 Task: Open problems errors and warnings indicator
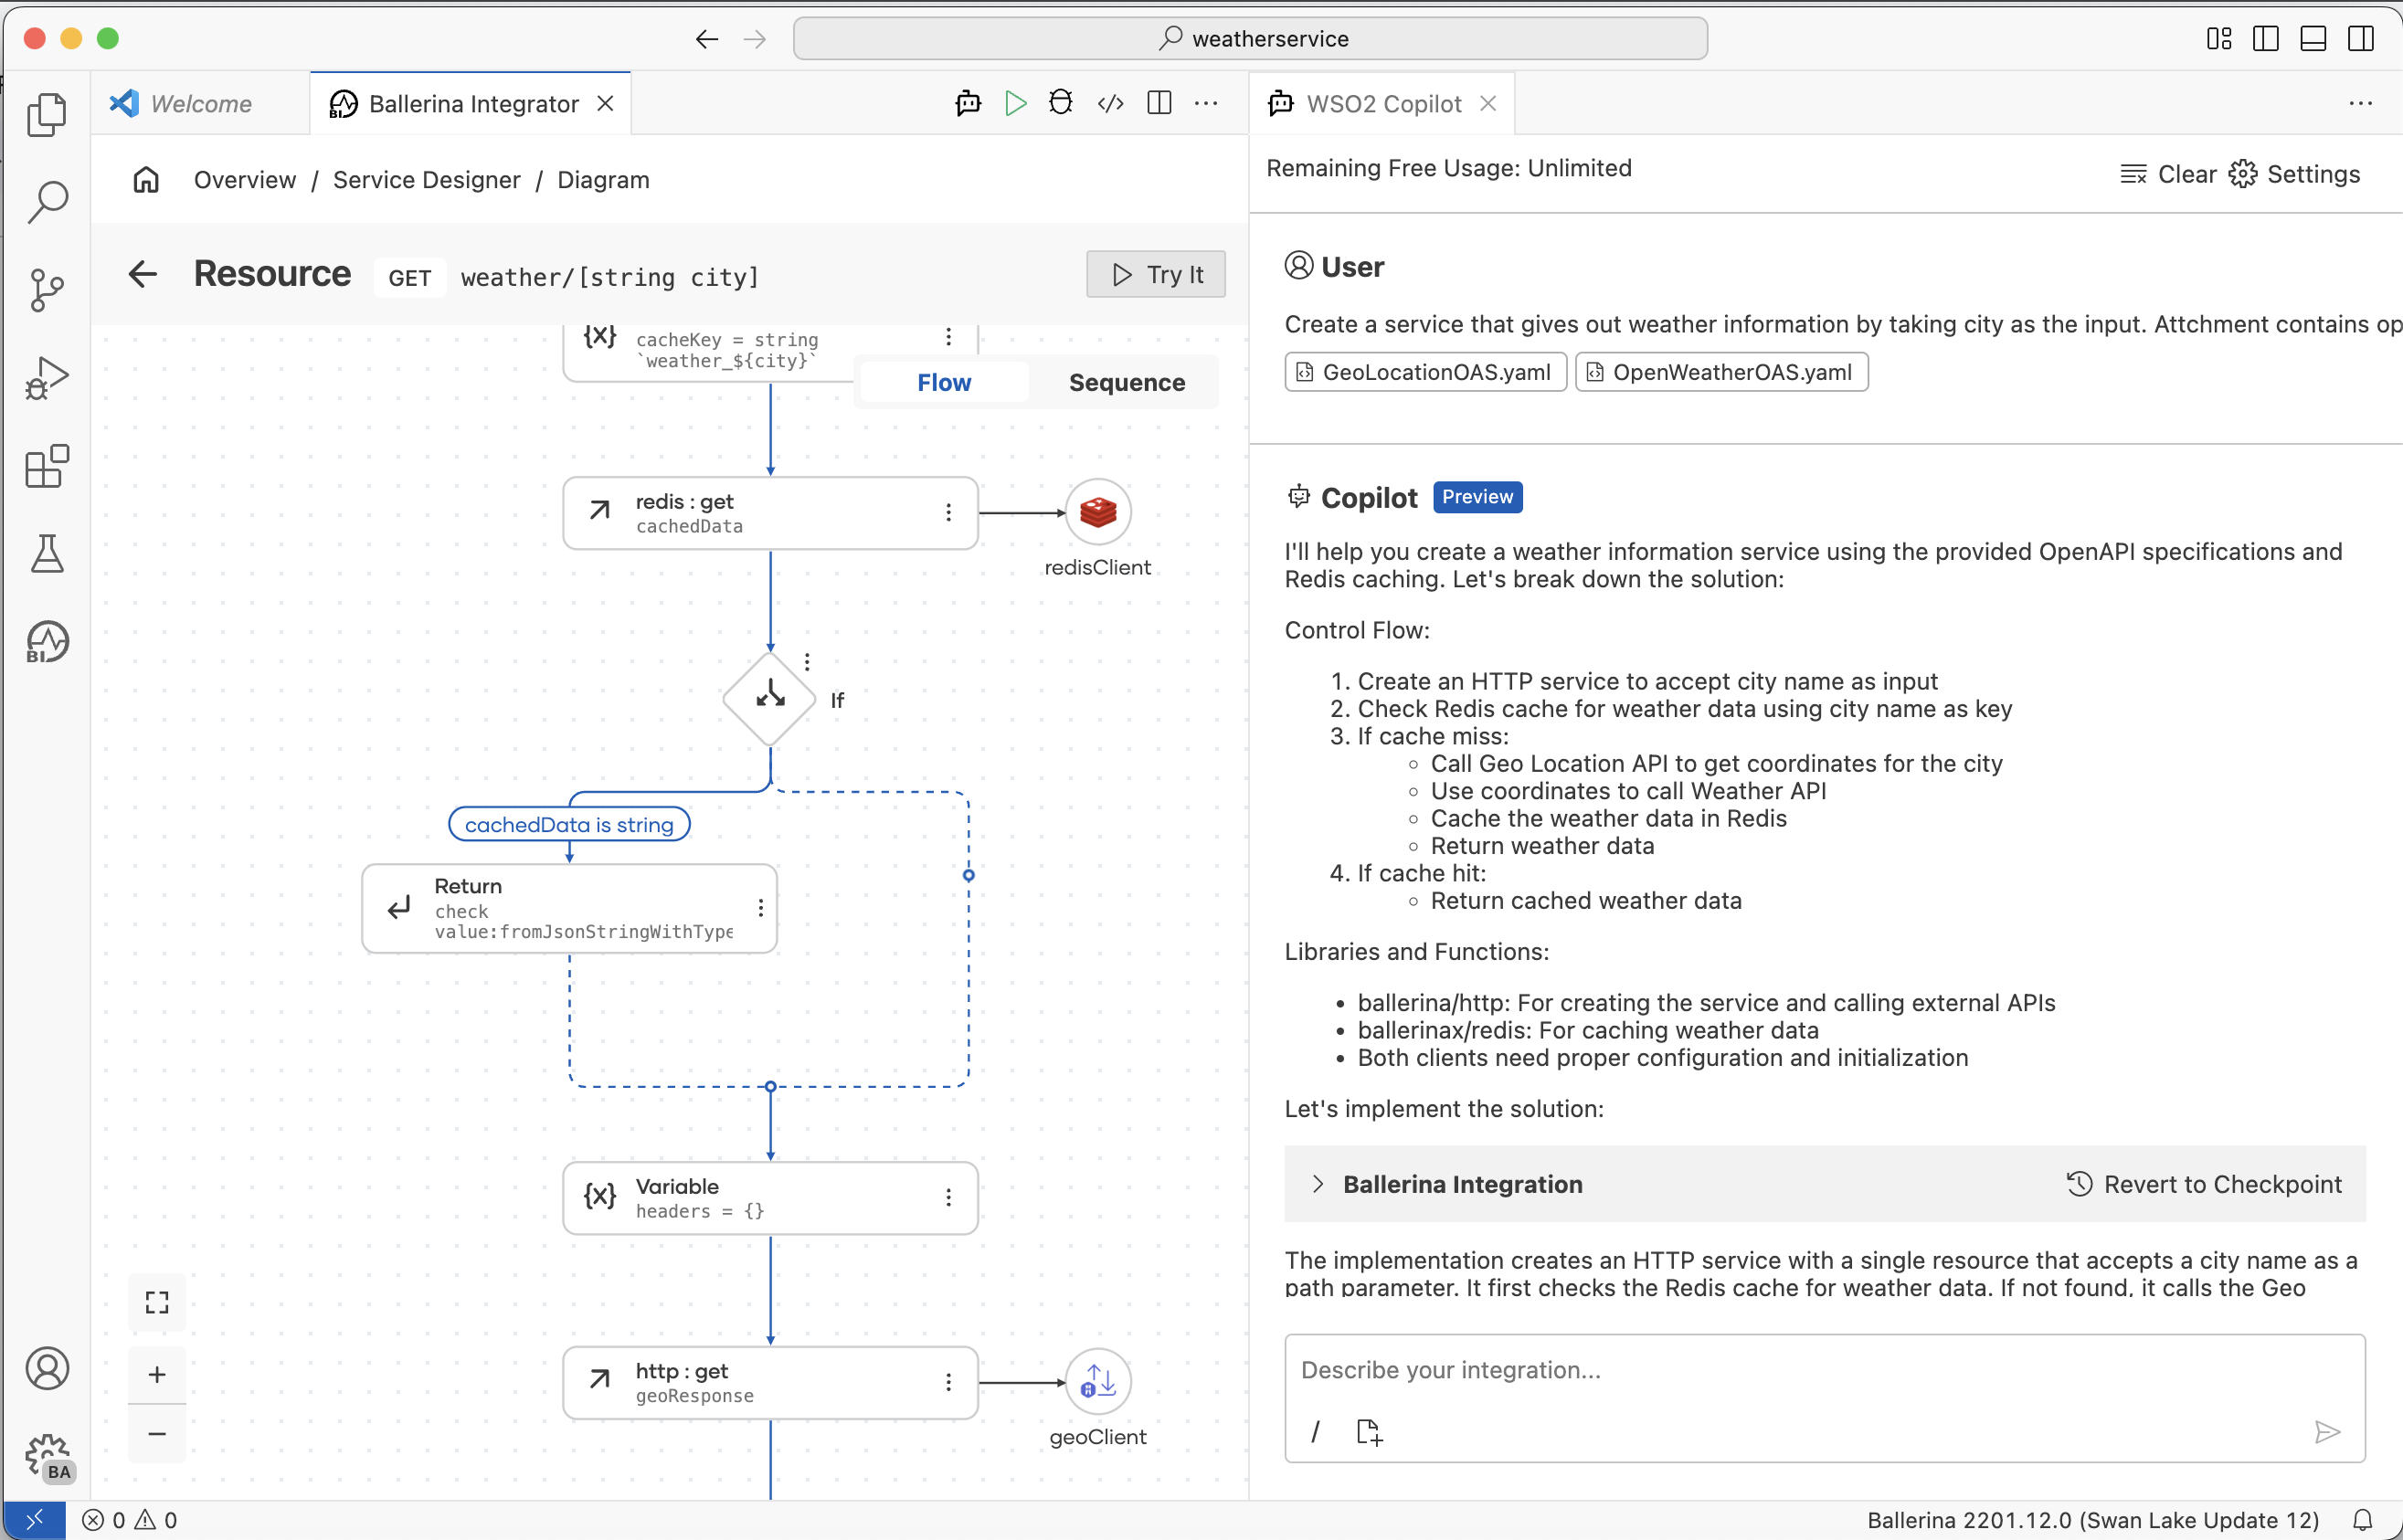coord(130,1520)
